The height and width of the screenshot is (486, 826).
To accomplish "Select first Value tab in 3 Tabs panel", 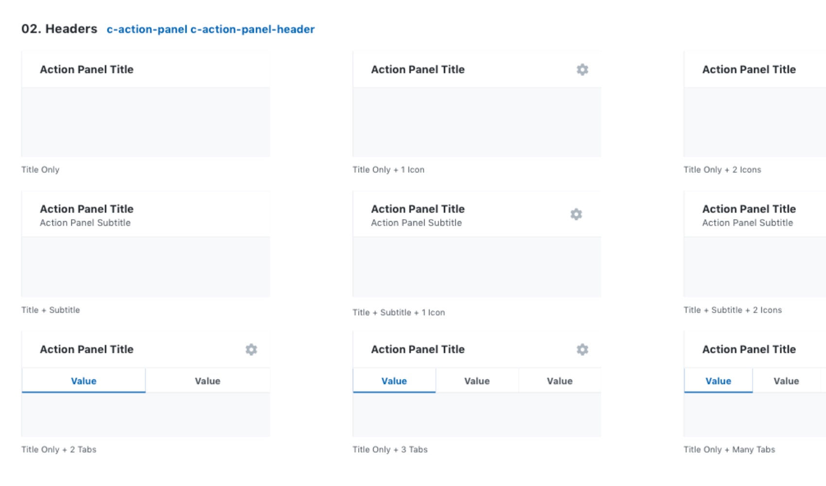I will 394,381.
